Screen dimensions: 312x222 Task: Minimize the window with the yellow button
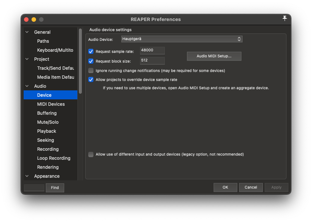(34, 19)
